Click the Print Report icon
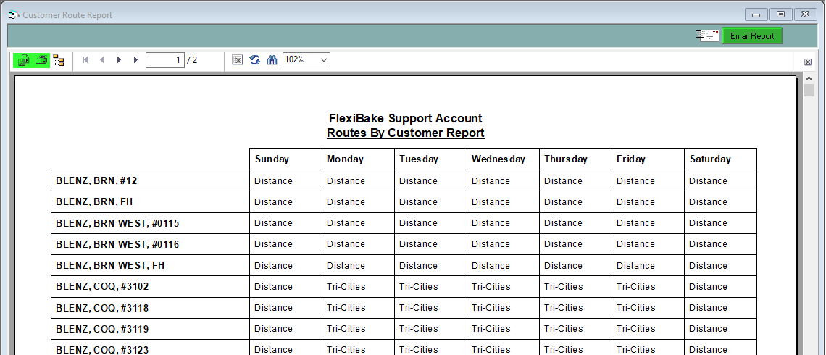826x355 pixels. (41, 60)
